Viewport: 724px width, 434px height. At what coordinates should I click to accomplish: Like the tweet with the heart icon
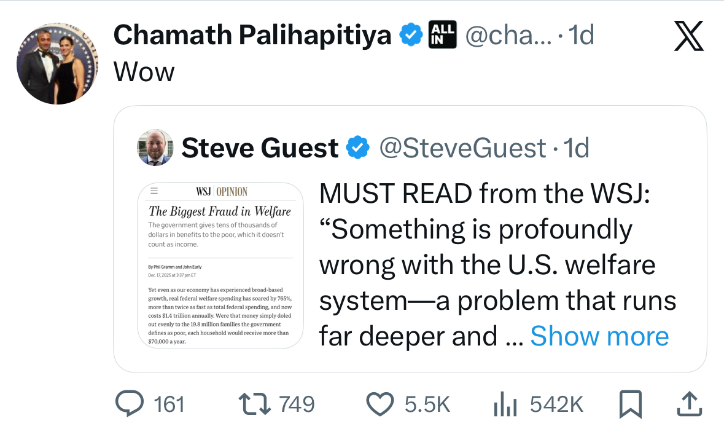380,404
